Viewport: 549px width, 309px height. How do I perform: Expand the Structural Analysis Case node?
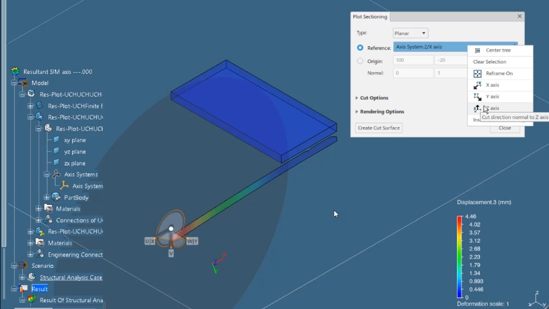click(22, 277)
